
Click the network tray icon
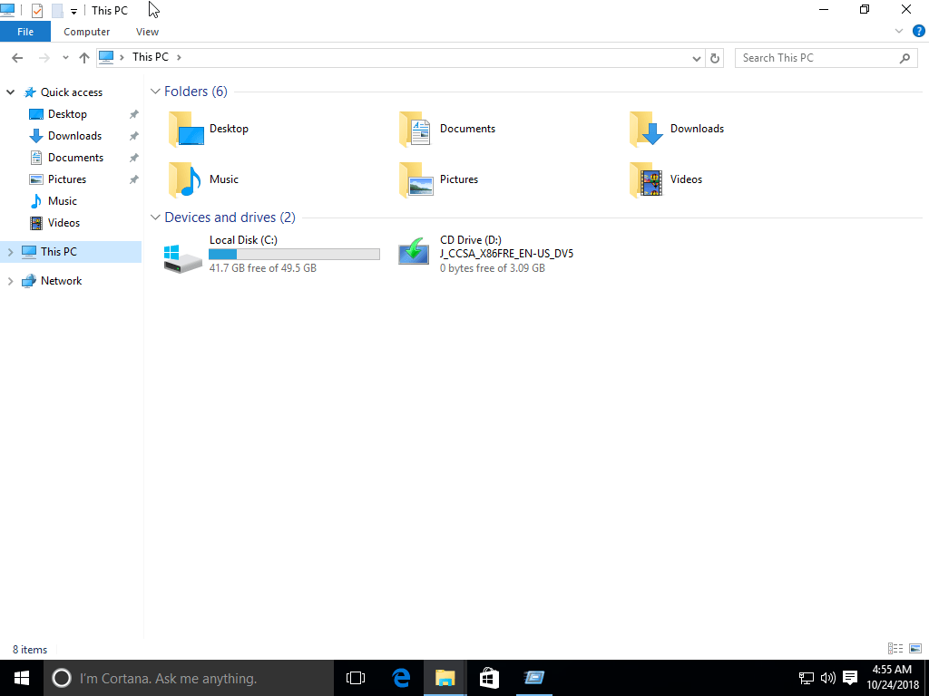(806, 678)
